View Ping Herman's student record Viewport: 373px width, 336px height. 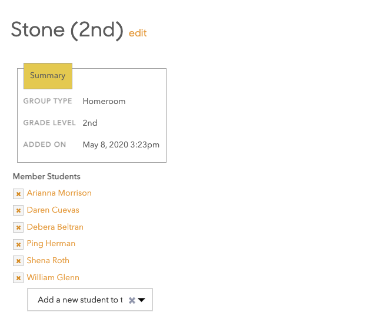pyautogui.click(x=51, y=244)
